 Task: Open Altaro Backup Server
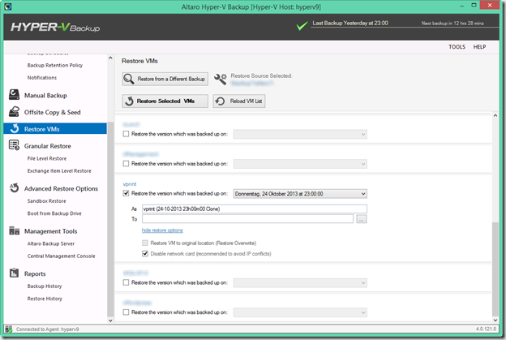(x=50, y=243)
